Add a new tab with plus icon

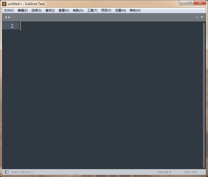[197, 17]
